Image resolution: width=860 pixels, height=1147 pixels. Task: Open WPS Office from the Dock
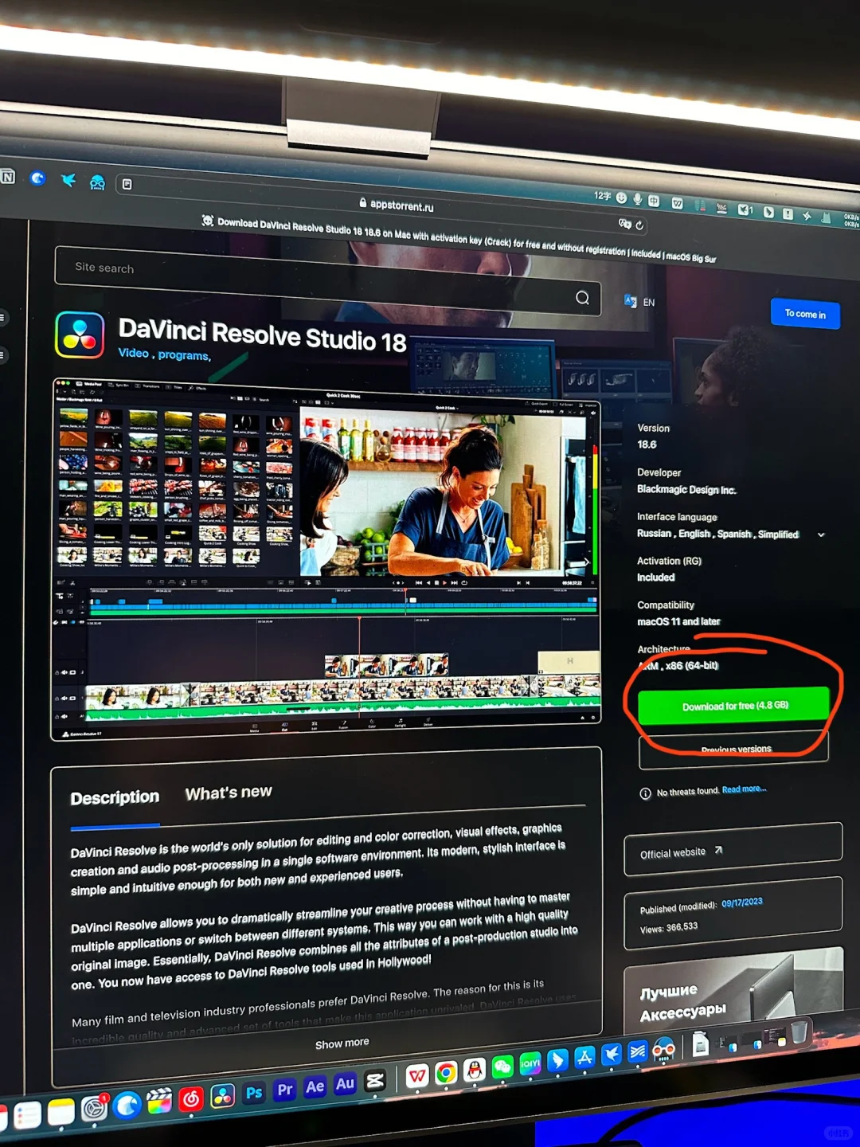417,1076
